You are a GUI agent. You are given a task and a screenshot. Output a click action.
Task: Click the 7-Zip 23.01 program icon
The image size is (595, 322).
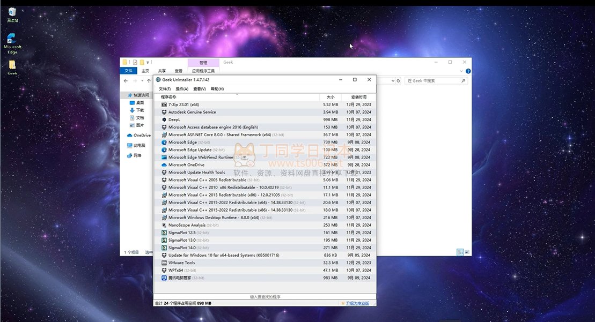pos(164,104)
